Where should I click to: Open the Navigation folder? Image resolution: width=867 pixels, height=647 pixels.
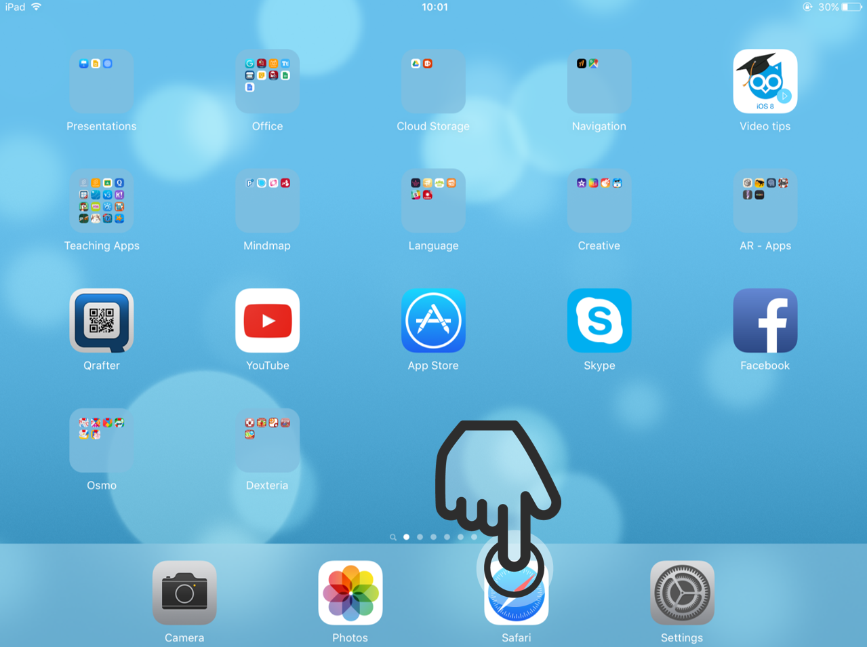pos(599,81)
